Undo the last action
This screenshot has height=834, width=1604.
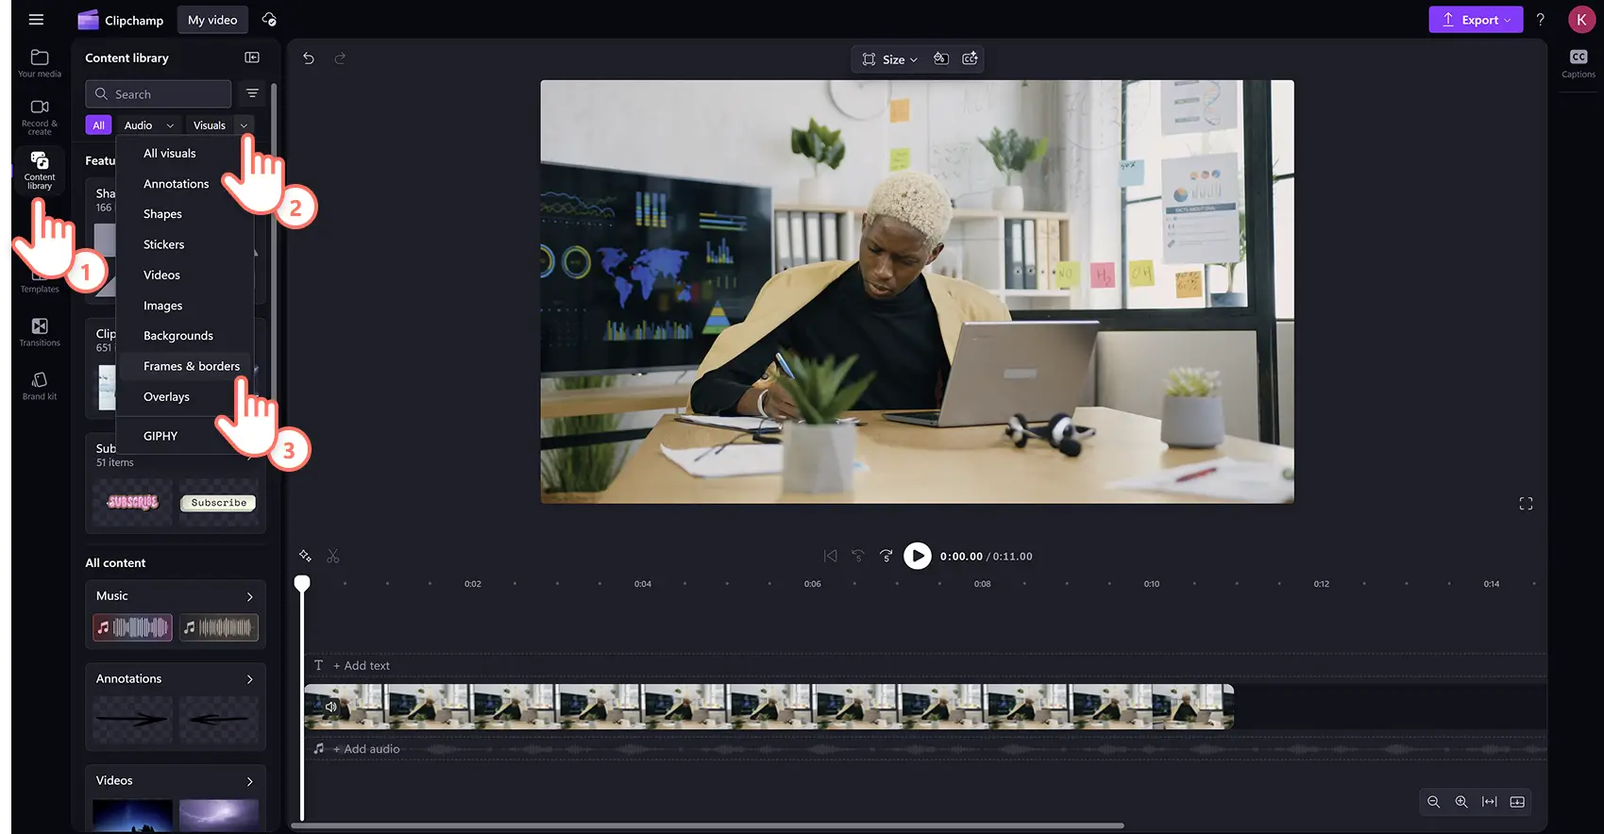click(309, 58)
